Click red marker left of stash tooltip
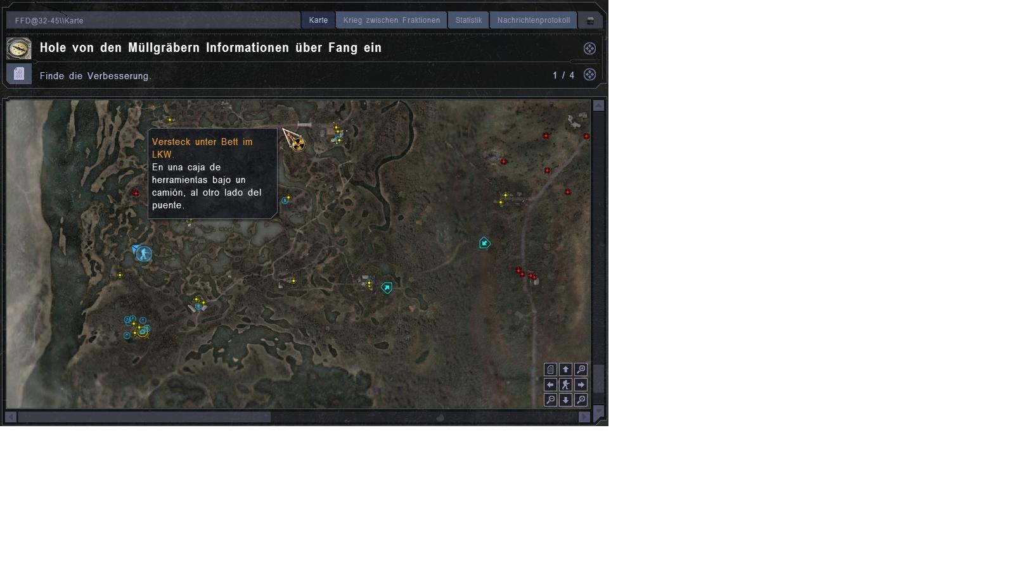 (x=135, y=192)
